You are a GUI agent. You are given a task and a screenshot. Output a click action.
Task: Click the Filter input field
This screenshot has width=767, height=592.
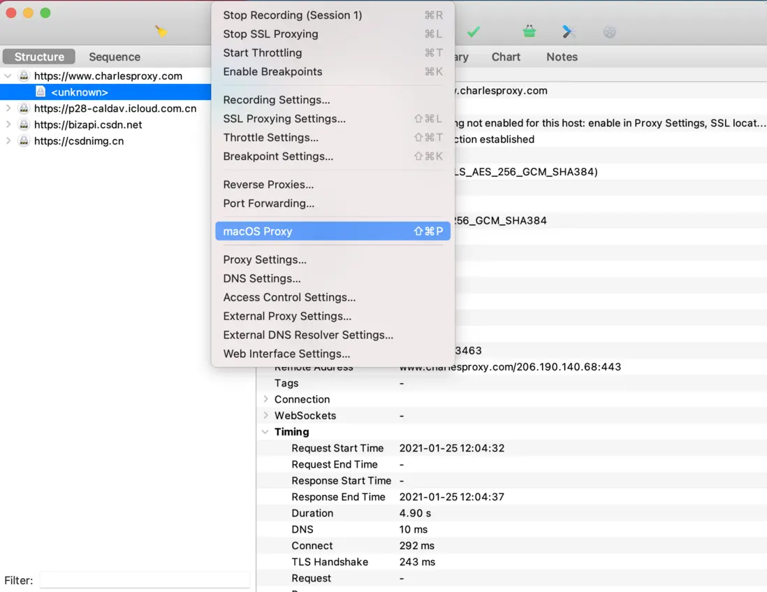pos(145,580)
